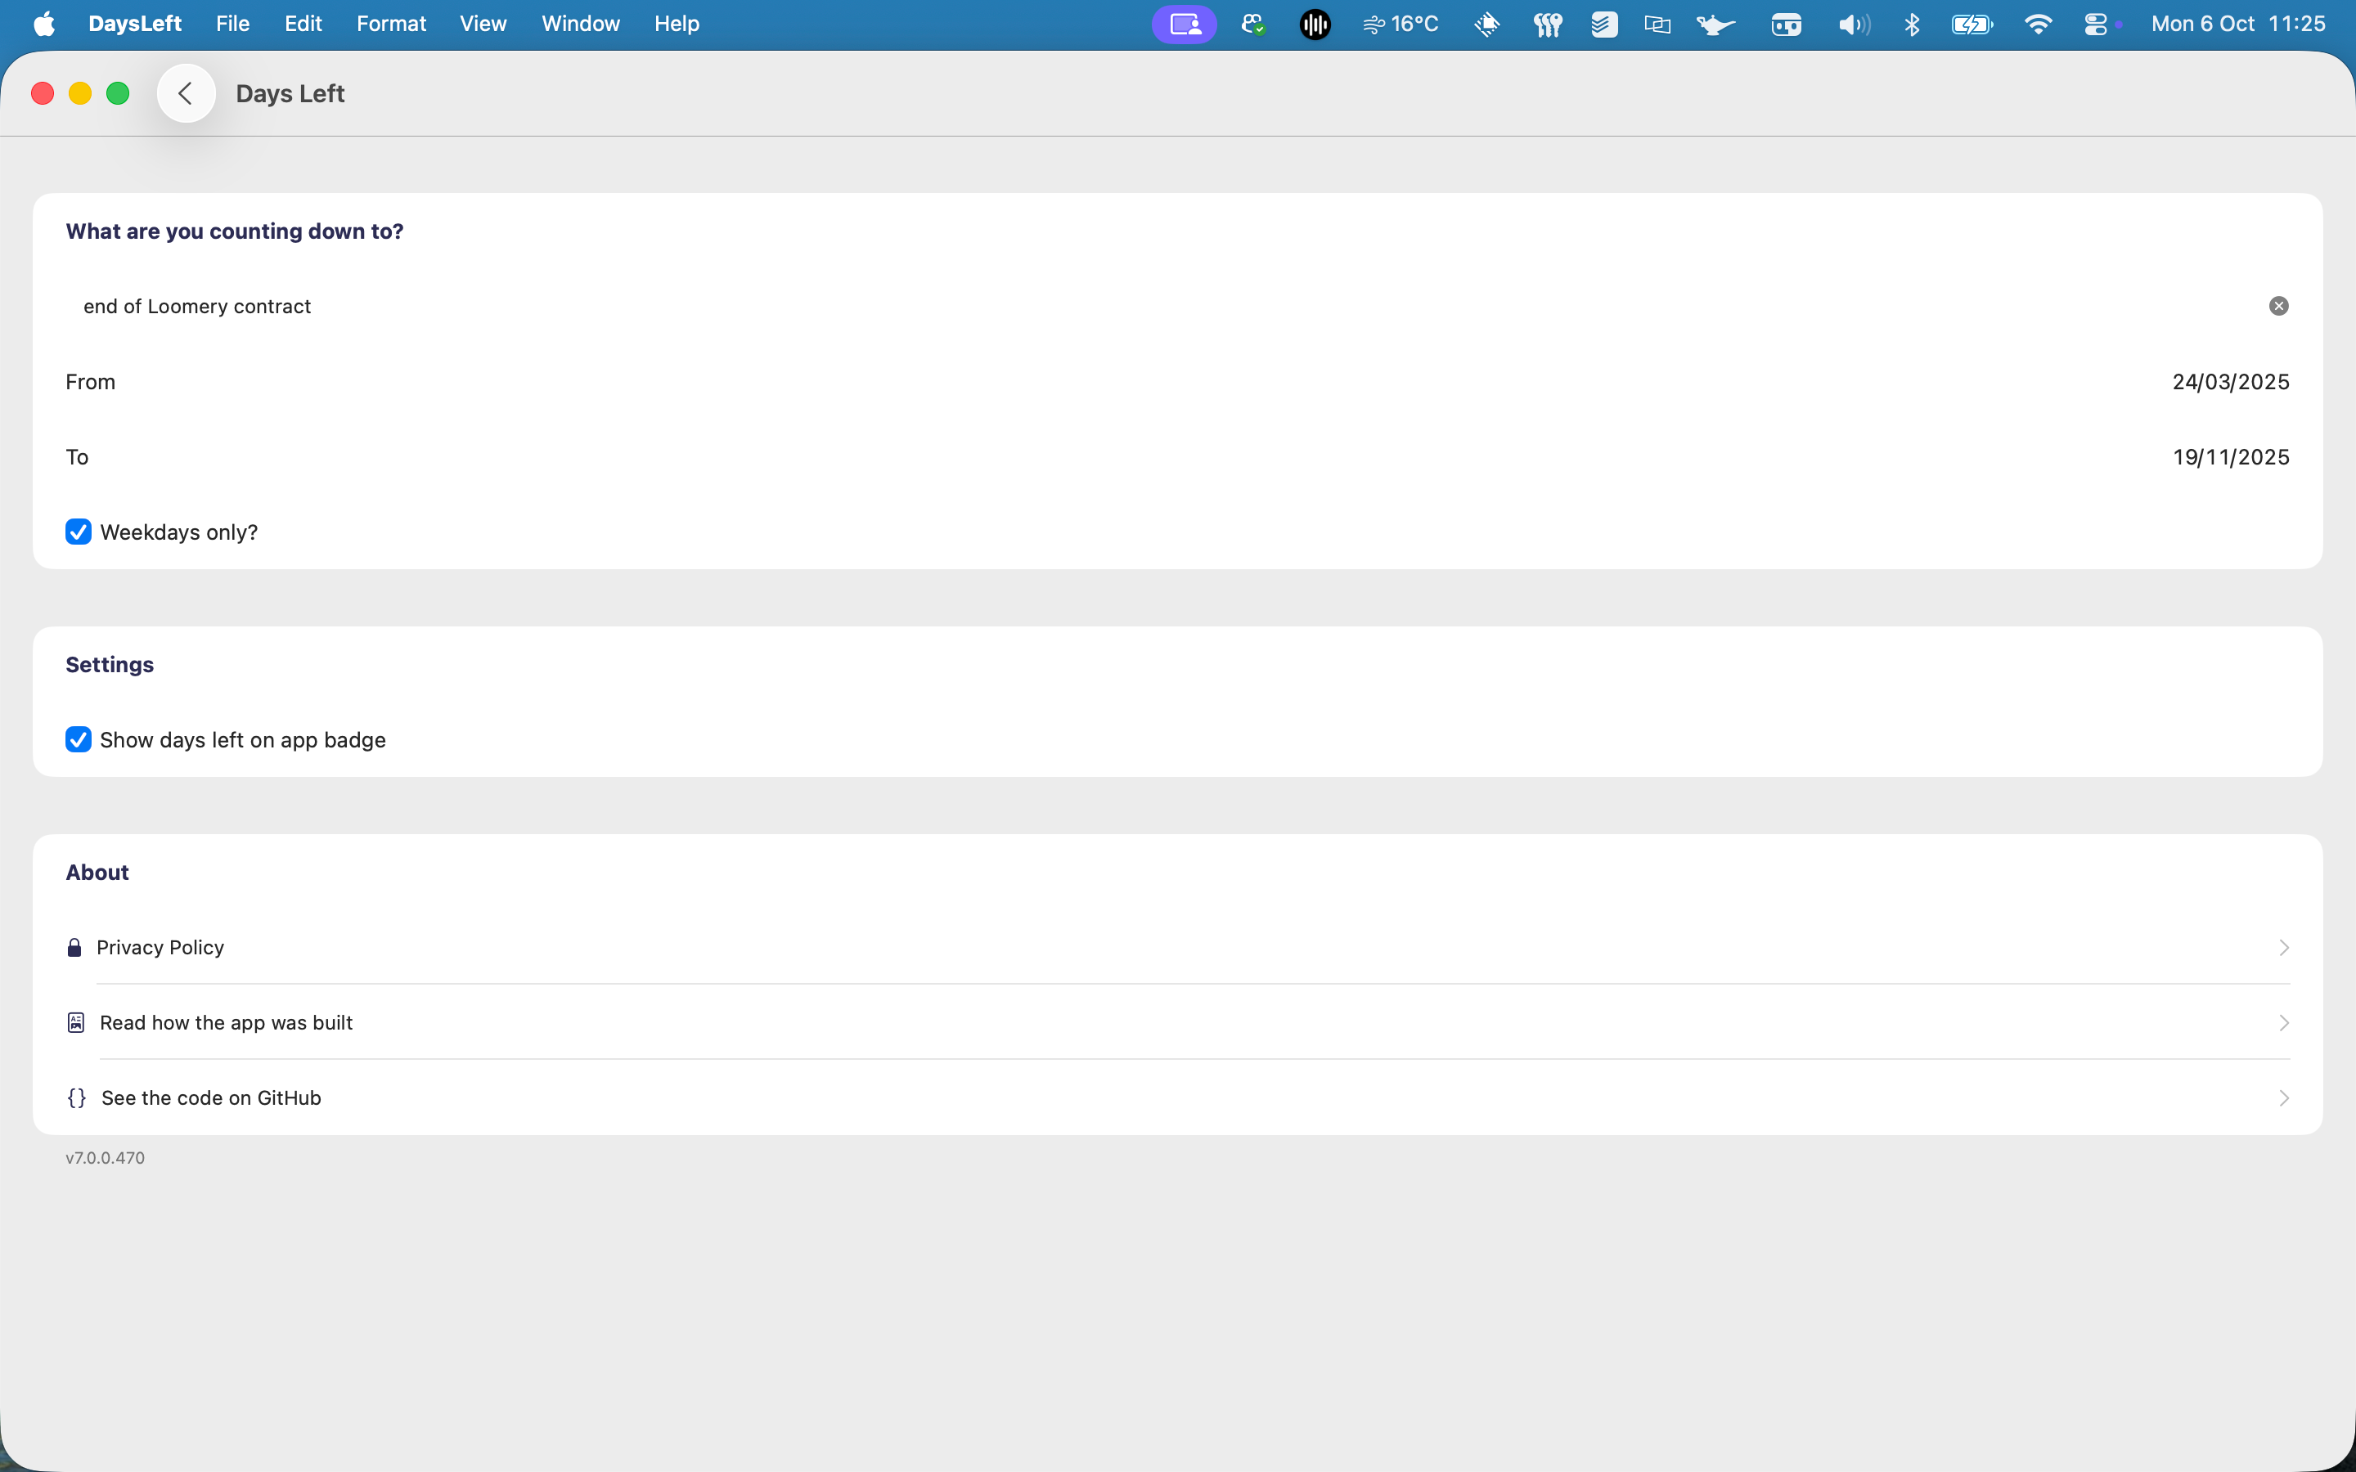Open the Bluetooth menu bar icon
The height and width of the screenshot is (1472, 2356).
point(1912,25)
